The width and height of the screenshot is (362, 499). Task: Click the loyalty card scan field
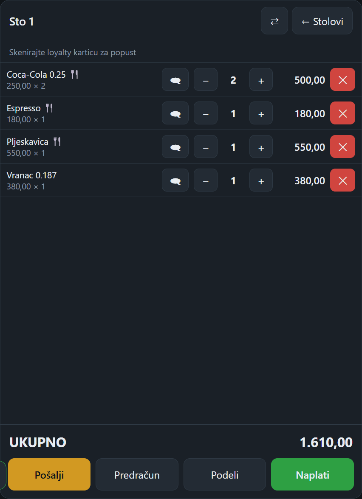(x=181, y=52)
